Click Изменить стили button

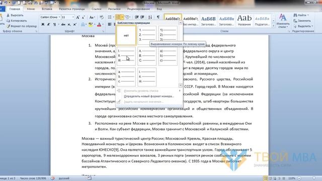click(x=283, y=21)
